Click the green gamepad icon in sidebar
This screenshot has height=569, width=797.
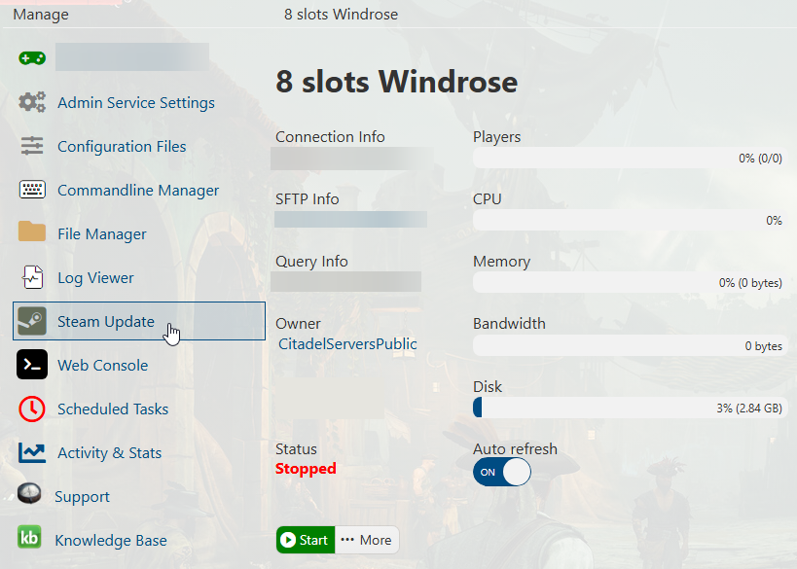point(32,58)
